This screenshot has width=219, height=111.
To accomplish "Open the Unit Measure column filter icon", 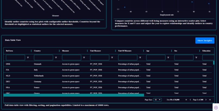I will coord(112,58).
